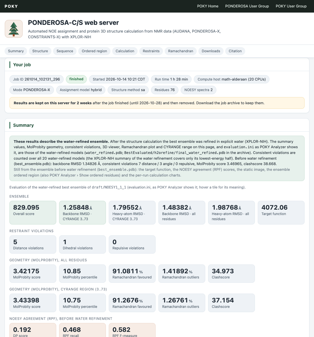
Task: Jump to the Summary section tab
Action: click(x=16, y=51)
